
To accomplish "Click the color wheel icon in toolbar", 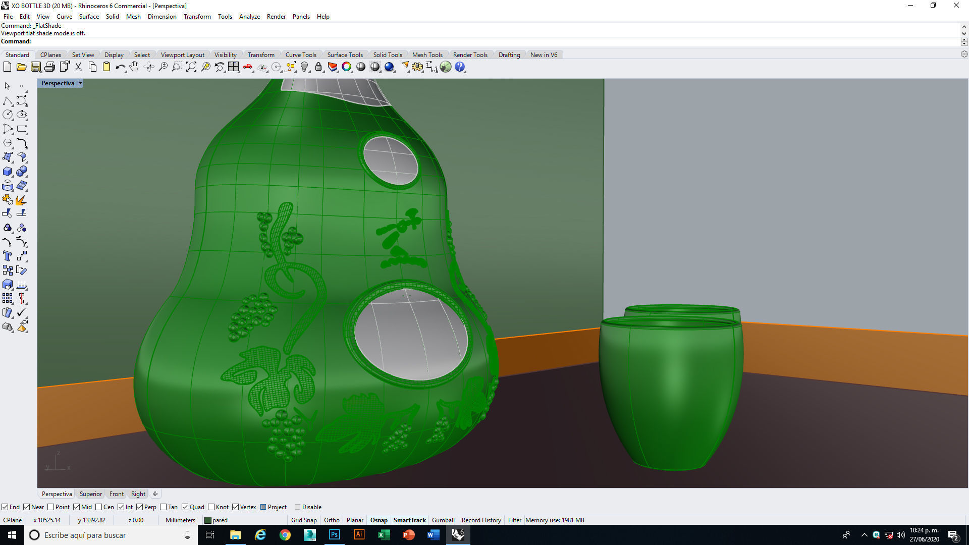I will point(347,67).
